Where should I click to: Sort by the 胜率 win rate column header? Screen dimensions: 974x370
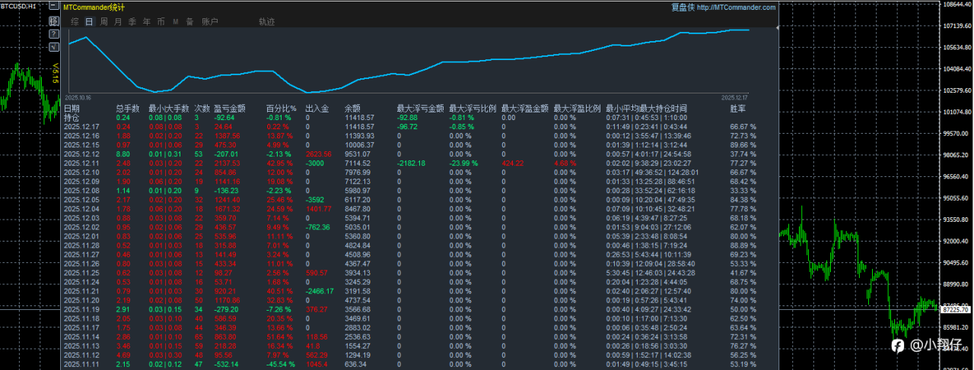738,109
